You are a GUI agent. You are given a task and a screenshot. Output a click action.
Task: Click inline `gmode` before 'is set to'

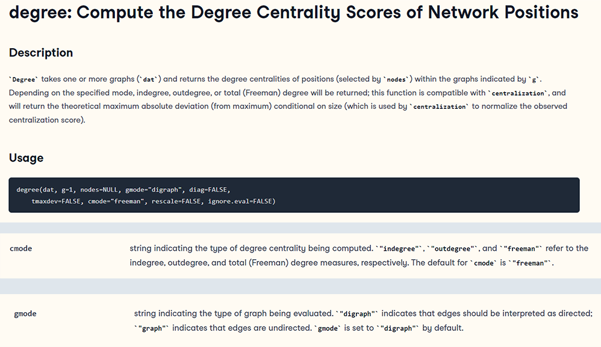click(328, 328)
